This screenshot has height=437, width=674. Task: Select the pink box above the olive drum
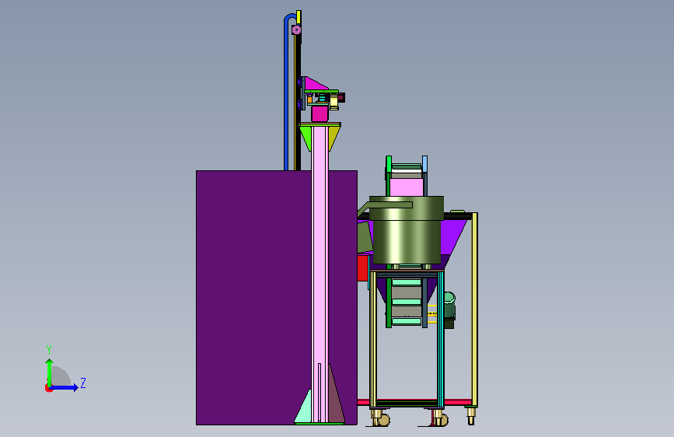click(407, 187)
